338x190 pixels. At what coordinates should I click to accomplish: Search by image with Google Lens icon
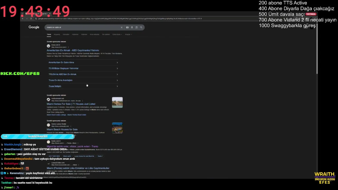137,27
